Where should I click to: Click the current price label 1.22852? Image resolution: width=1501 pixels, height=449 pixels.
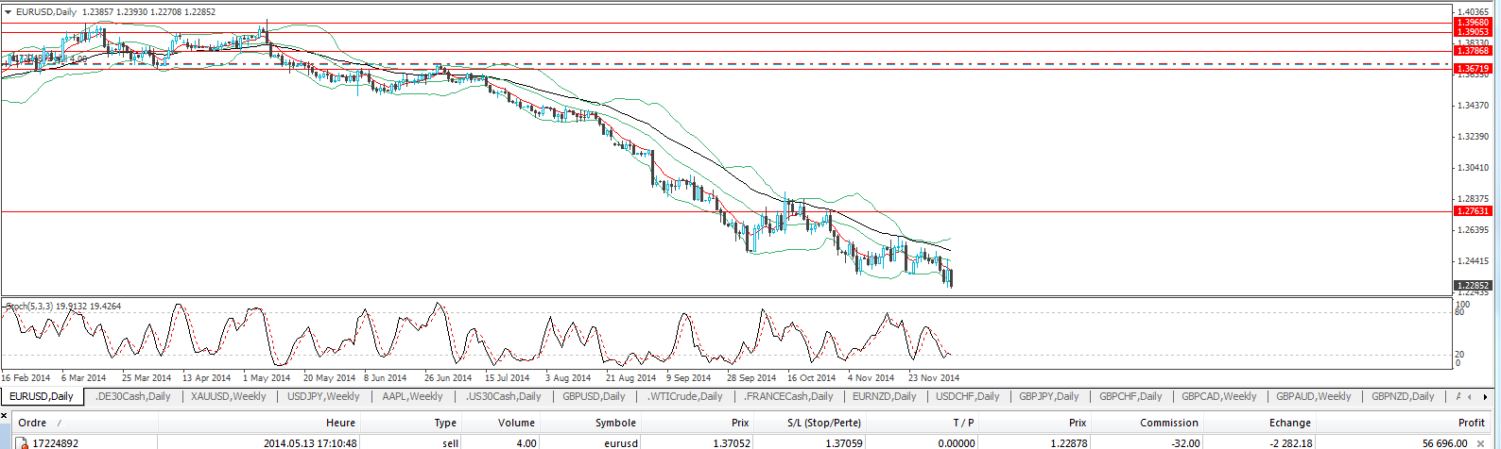click(x=1473, y=285)
